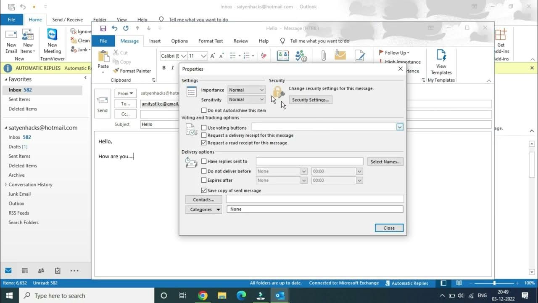Click the Contacts button in Properties
The image size is (538, 303).
pyautogui.click(x=203, y=199)
